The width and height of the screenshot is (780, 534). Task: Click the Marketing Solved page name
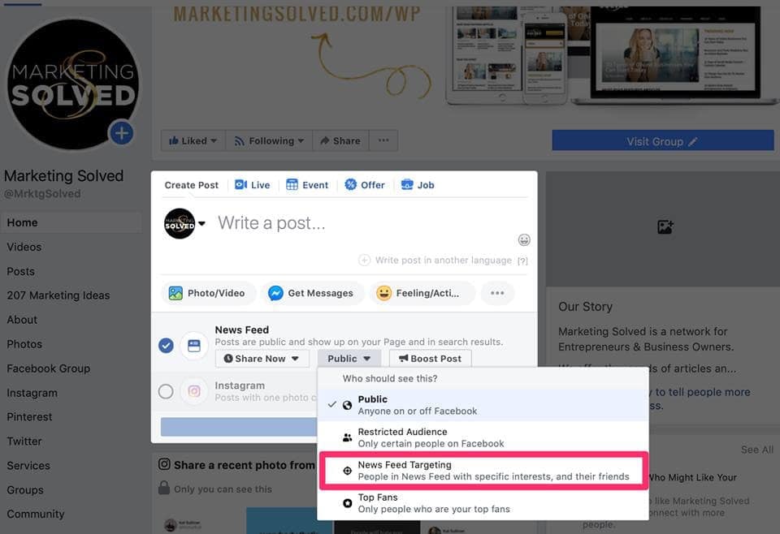pyautogui.click(x=63, y=176)
